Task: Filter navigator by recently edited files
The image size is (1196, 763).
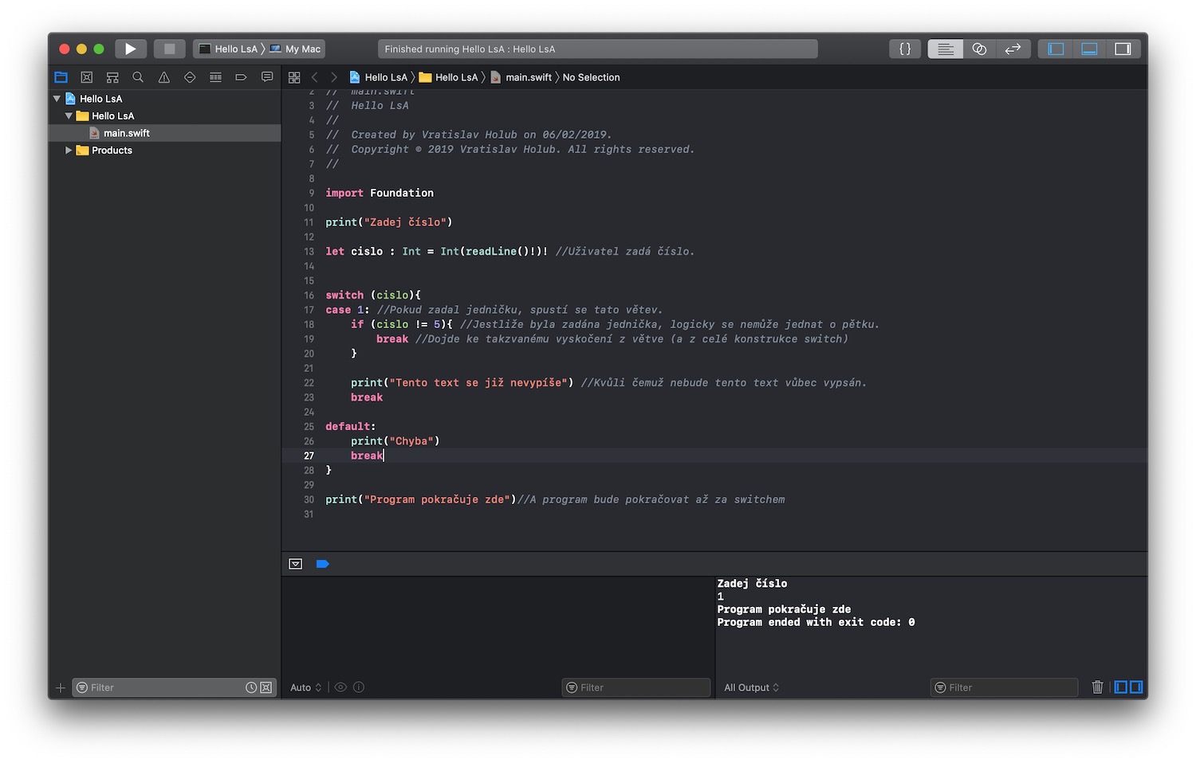Action: pyautogui.click(x=251, y=687)
